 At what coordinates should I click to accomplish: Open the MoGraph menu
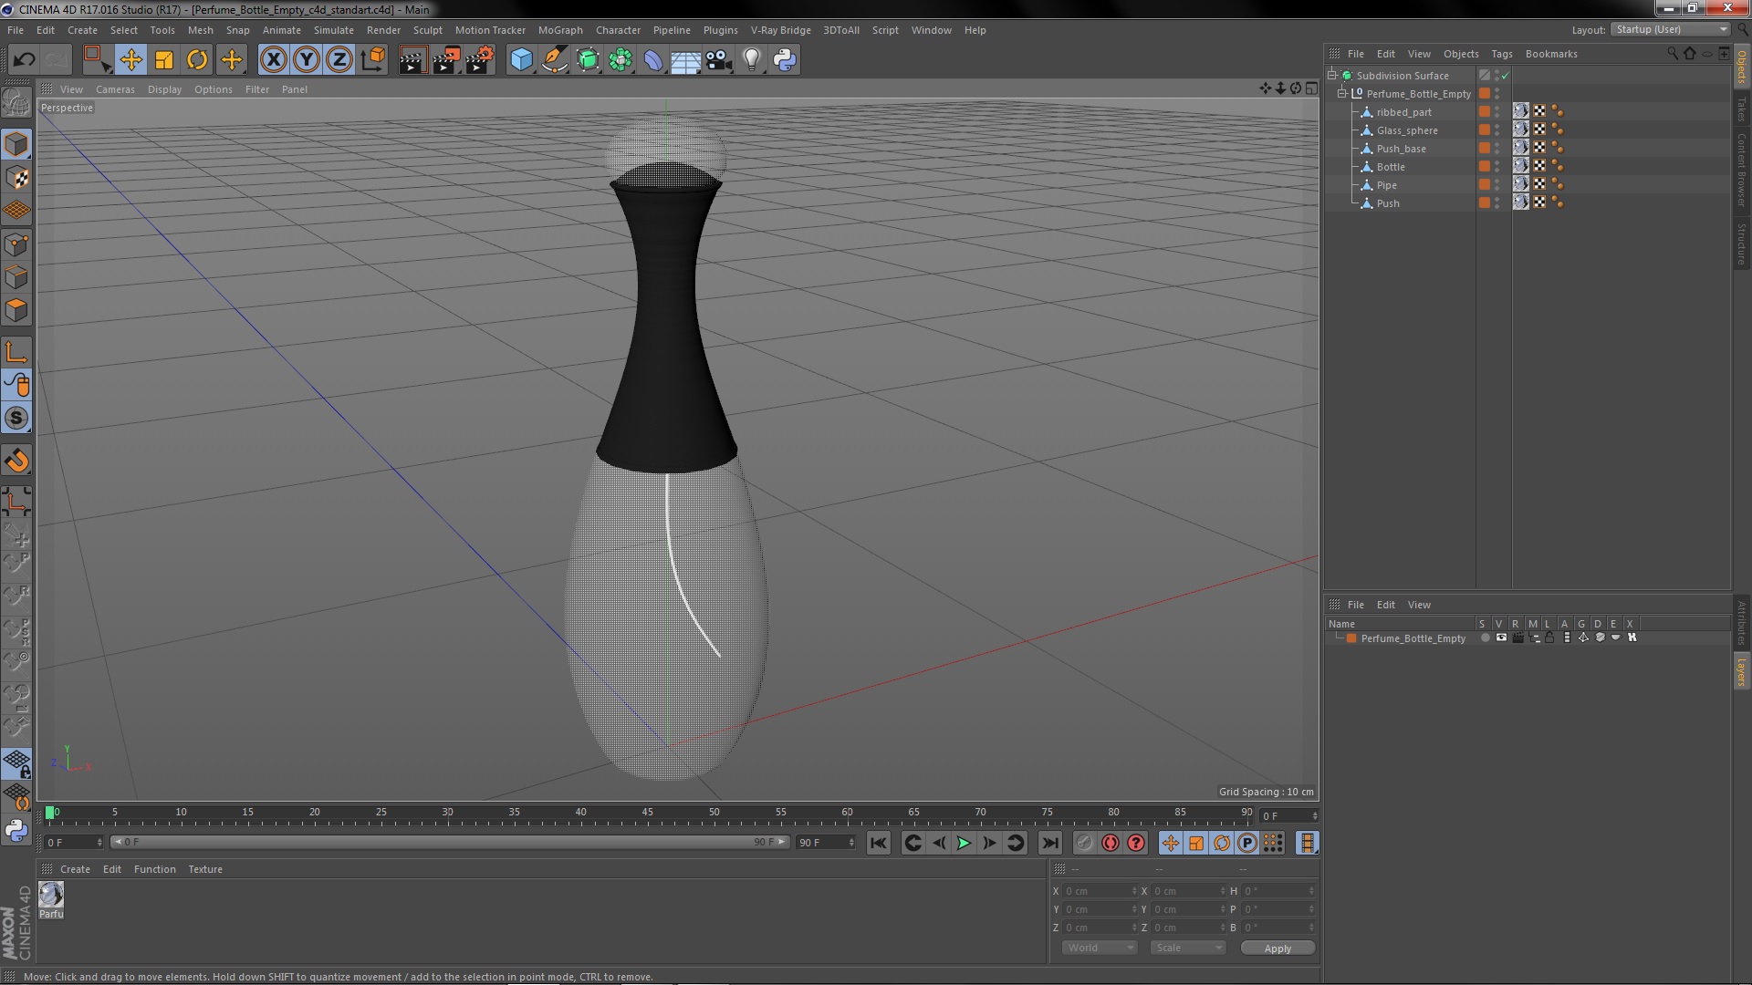coord(560,30)
